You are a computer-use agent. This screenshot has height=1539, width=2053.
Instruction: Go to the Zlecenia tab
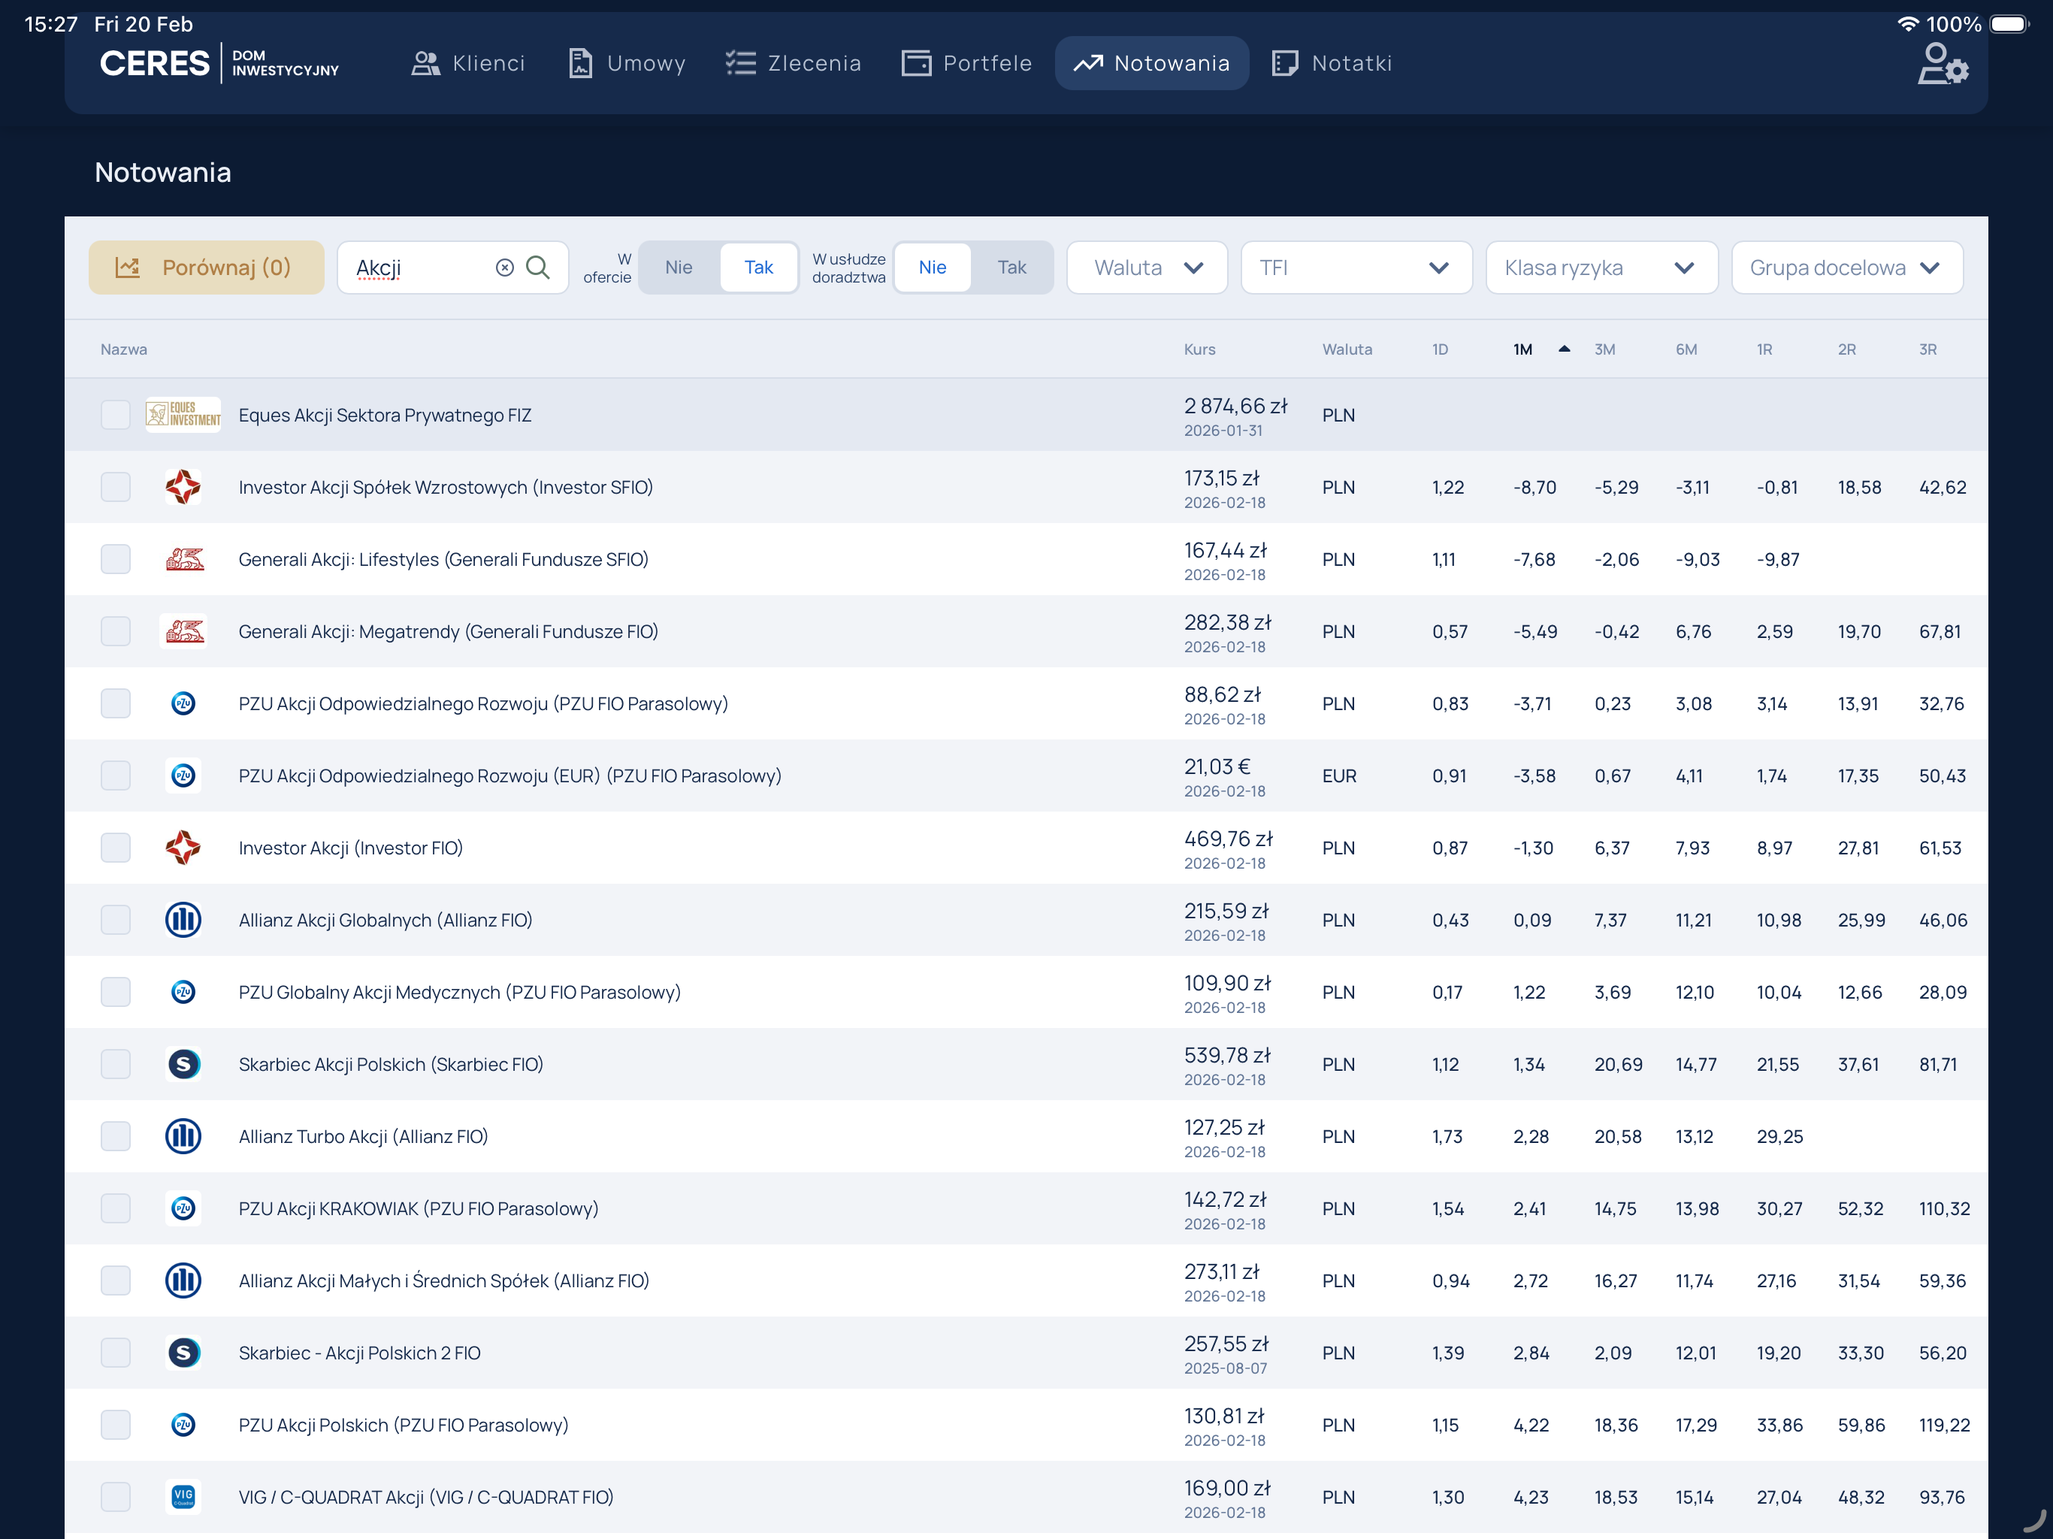[x=794, y=63]
